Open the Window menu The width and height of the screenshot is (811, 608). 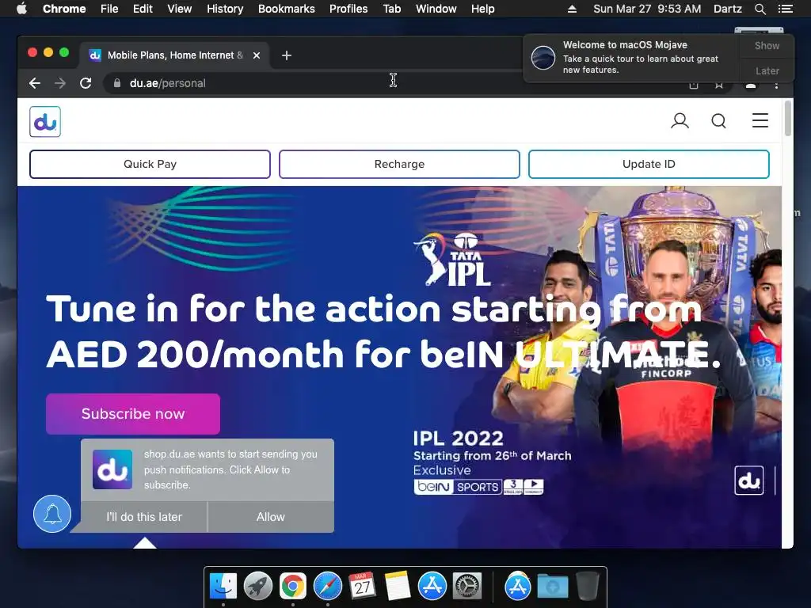436,9
